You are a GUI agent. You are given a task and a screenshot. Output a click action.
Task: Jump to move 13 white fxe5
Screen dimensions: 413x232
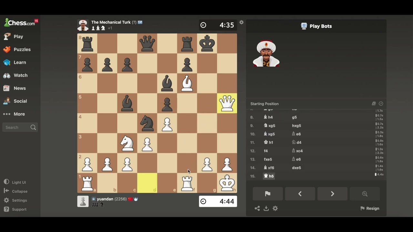268,159
